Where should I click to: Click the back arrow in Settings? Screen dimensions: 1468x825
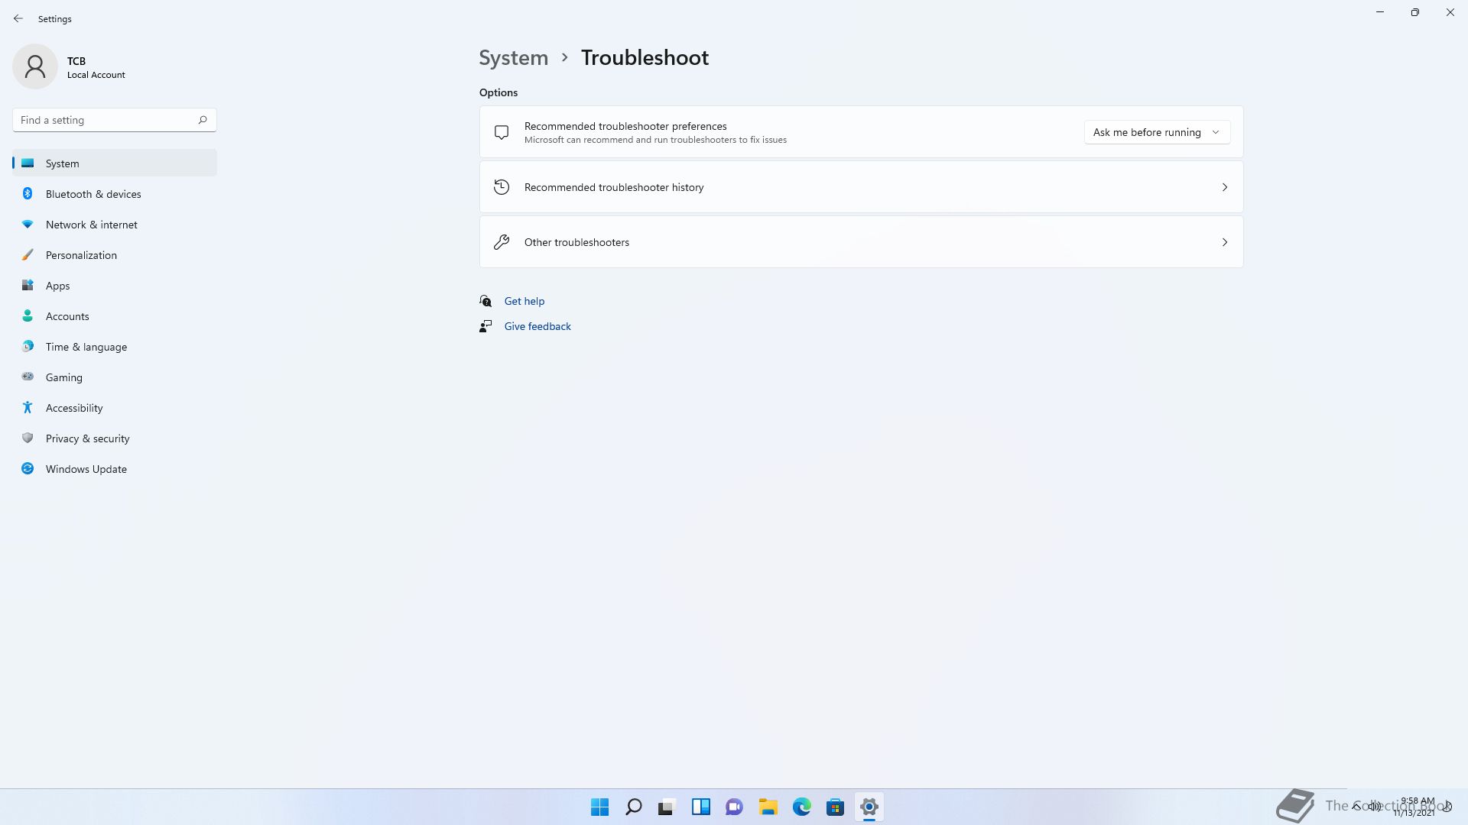coord(18,18)
